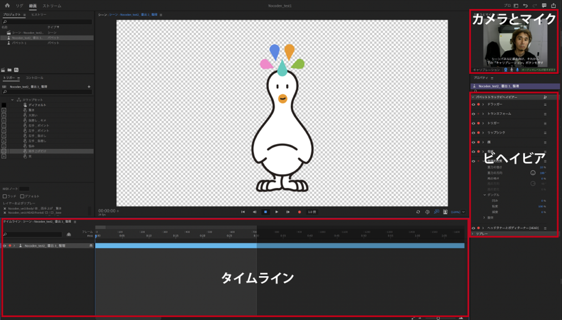Expand the ドラッガー behavior
This screenshot has height=320, width=562.
(x=483, y=105)
